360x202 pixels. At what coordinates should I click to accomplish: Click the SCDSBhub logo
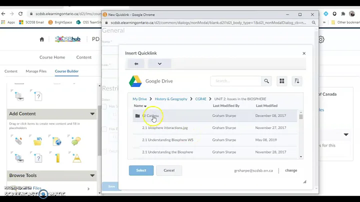tap(67, 39)
